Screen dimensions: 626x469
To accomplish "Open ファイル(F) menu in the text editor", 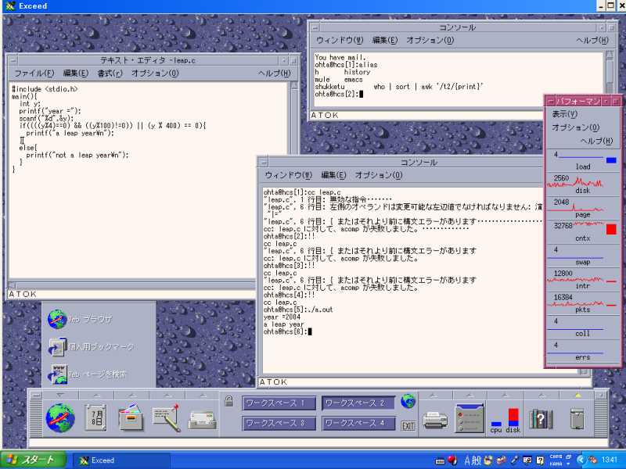I will coord(34,73).
